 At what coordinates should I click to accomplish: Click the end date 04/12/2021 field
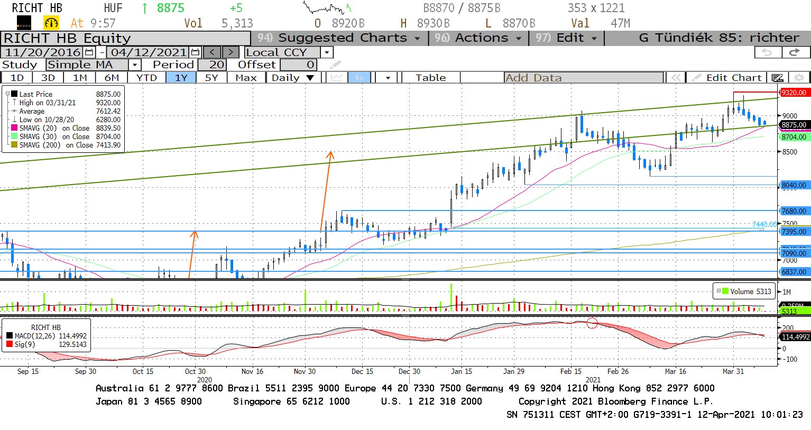[x=149, y=52]
